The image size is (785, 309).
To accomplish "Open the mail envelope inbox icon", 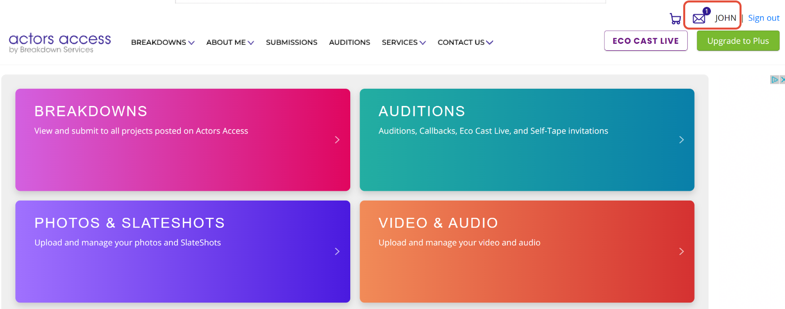I will pyautogui.click(x=699, y=18).
